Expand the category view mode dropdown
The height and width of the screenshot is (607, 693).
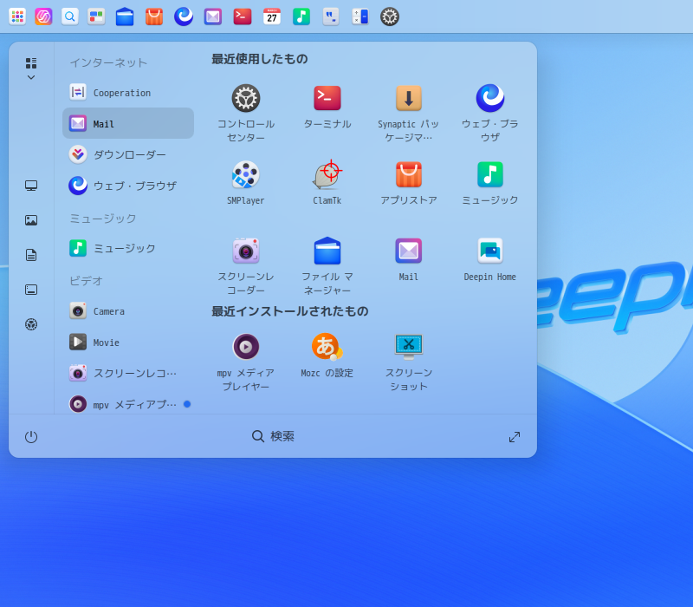(x=31, y=69)
